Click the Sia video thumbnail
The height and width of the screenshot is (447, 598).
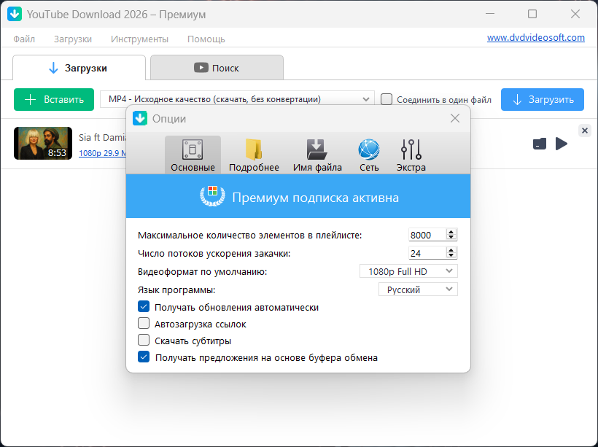(x=43, y=143)
